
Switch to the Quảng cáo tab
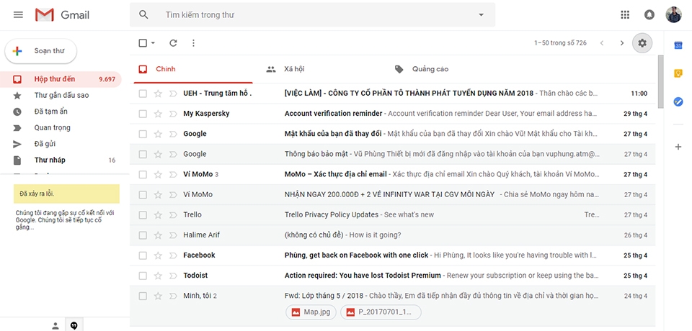(x=449, y=69)
